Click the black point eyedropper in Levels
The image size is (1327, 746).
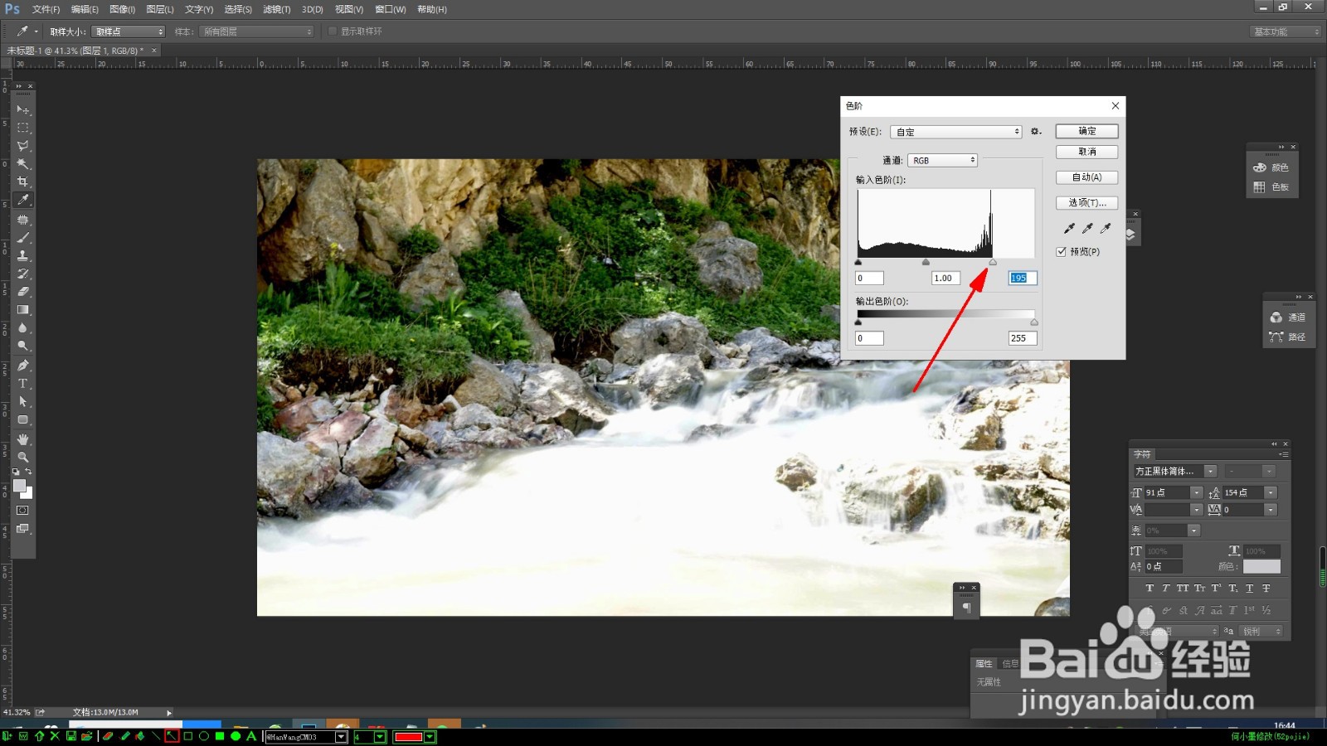pos(1069,228)
